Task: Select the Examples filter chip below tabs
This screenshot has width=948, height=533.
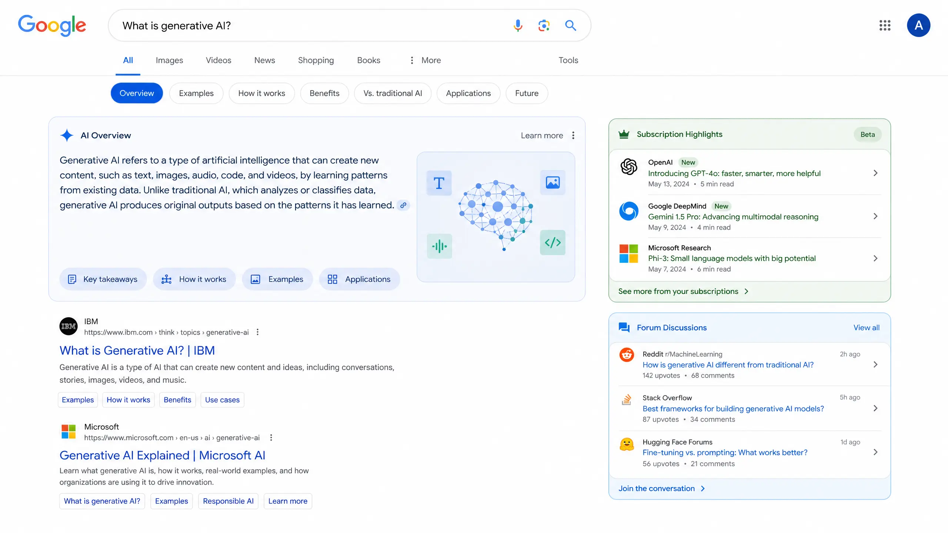Action: (x=196, y=93)
